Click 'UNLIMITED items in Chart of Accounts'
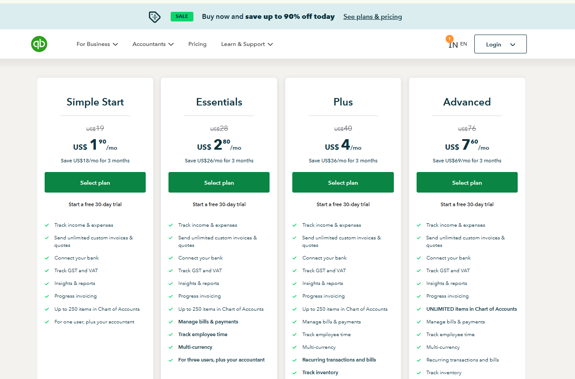 pos(472,309)
